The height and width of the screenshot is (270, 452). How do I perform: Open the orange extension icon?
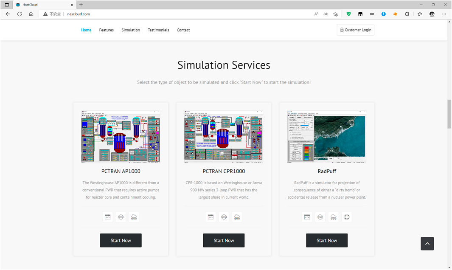click(x=395, y=14)
